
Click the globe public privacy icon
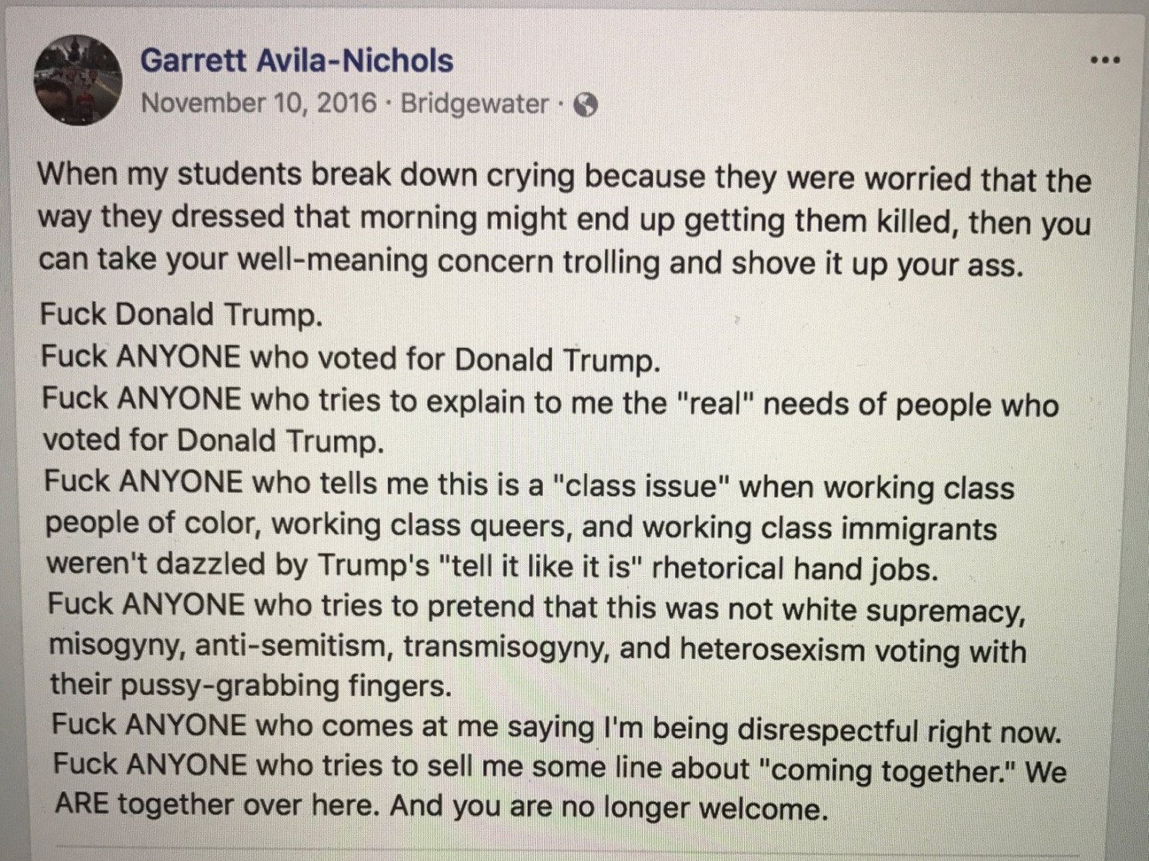pos(586,104)
